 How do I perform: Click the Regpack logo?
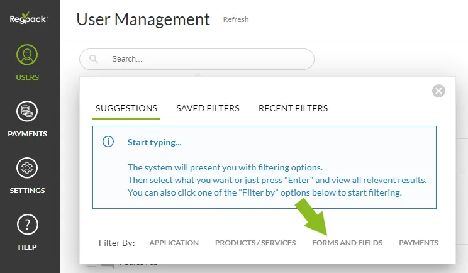click(28, 18)
